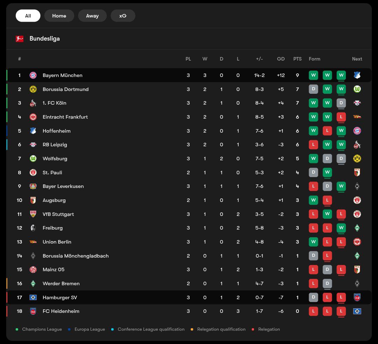Select the All table tab

[28, 16]
